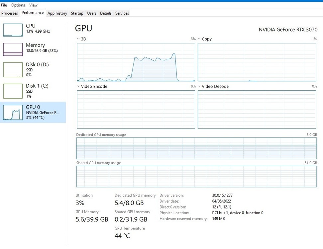The image size is (323, 249).
Task: Select GPU 0 sidebar graph icon
Action: tap(13, 113)
